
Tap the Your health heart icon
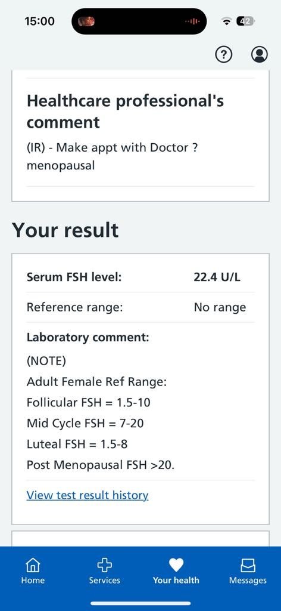click(x=176, y=565)
